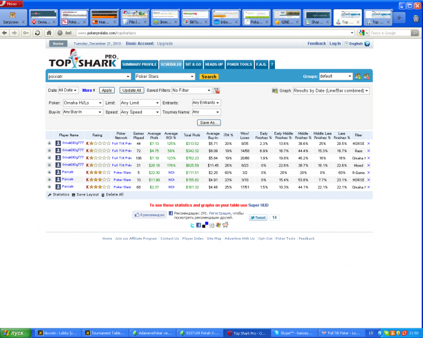
Task: Open the Opera Меню button
Action: [x=11, y=4]
